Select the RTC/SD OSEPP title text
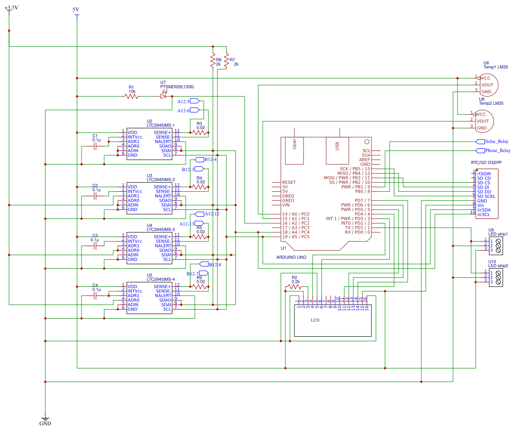This screenshot has height=431, width=516. (486, 163)
